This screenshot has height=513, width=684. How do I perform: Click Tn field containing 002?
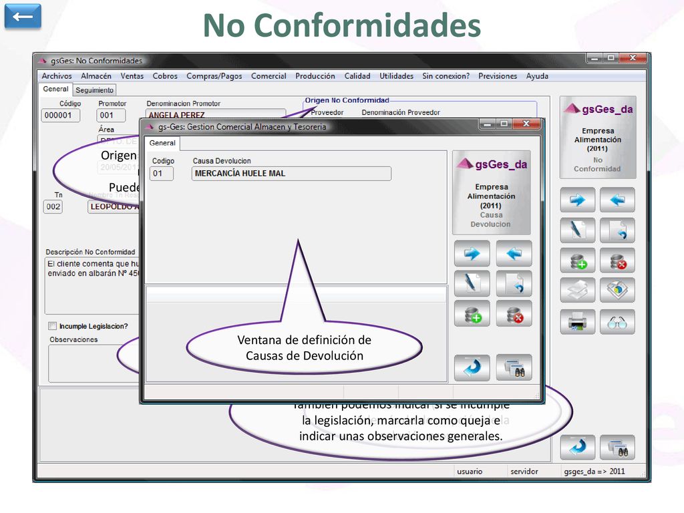point(53,206)
